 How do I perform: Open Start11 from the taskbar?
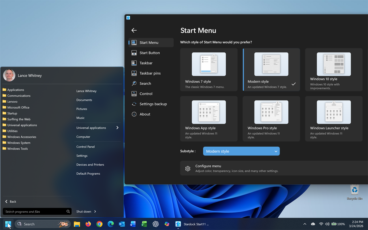pos(178,224)
